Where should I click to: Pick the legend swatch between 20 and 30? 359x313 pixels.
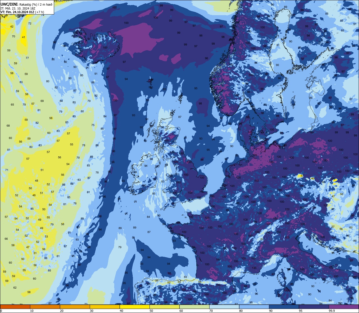(x=75, y=307)
